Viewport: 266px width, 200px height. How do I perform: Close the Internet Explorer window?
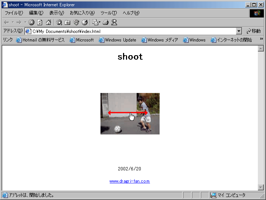coord(261,5)
